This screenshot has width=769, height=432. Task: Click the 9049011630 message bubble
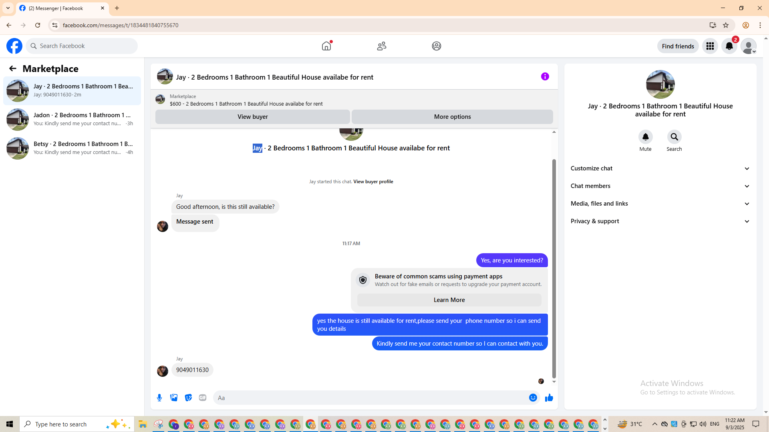(192, 370)
